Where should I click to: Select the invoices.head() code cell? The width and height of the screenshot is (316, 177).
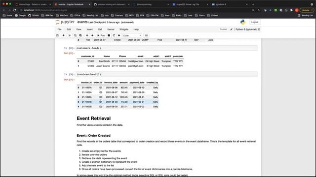click(x=166, y=74)
